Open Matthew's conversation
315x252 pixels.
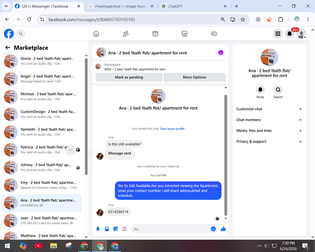tap(42, 236)
